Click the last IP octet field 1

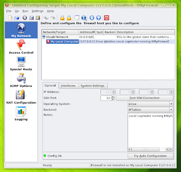pyautogui.click(x=164, y=92)
